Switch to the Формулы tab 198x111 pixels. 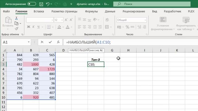coord(91,11)
